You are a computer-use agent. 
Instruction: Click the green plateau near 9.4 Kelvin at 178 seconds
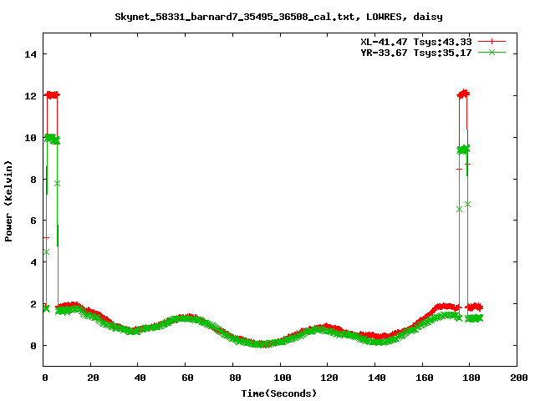point(463,150)
